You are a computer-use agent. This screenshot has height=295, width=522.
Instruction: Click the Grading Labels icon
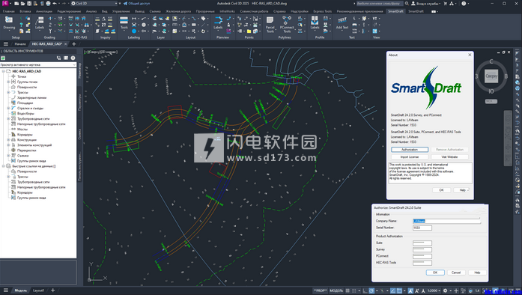click(x=40, y=22)
